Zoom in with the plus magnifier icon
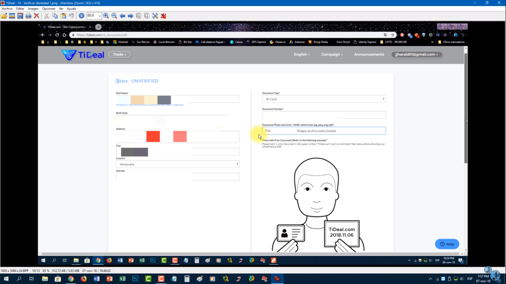The image size is (506, 284). click(106, 16)
